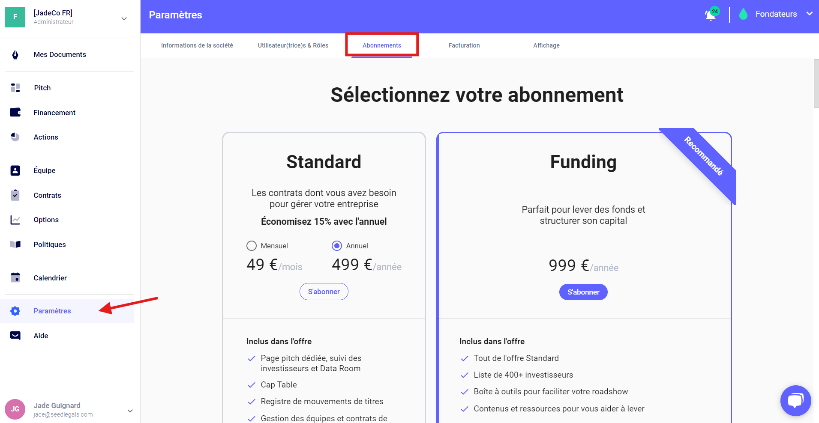The image size is (819, 423).
Task: Select the Annuel billing radio button
Action: [x=337, y=246]
